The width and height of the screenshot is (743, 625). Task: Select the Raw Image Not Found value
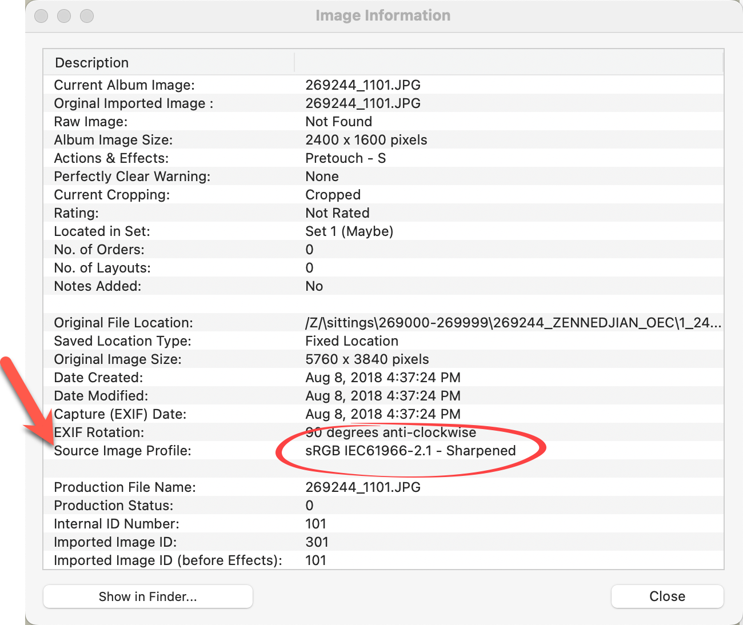[338, 122]
